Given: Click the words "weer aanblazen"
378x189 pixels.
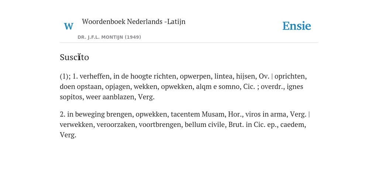Looking at the screenshot, I should pos(111,97).
